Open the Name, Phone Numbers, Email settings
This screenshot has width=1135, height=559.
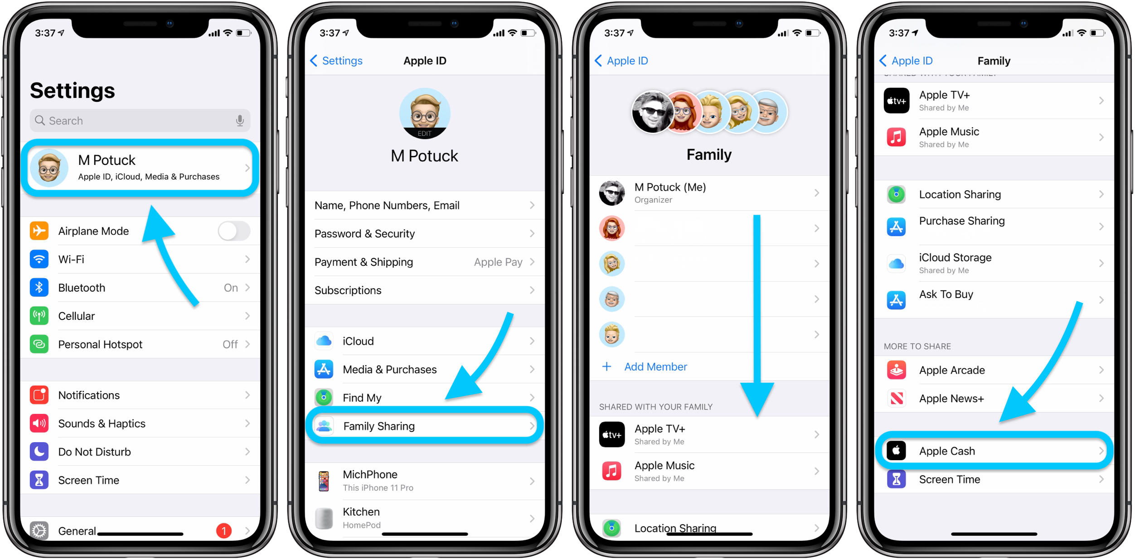(x=426, y=205)
